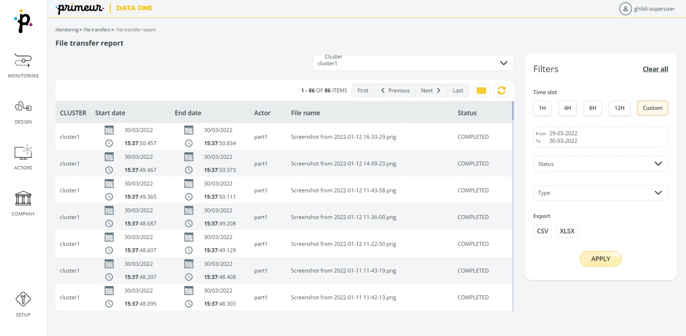Click file name Screenshot from 2022-01-12 11-43-58.png

click(344, 190)
